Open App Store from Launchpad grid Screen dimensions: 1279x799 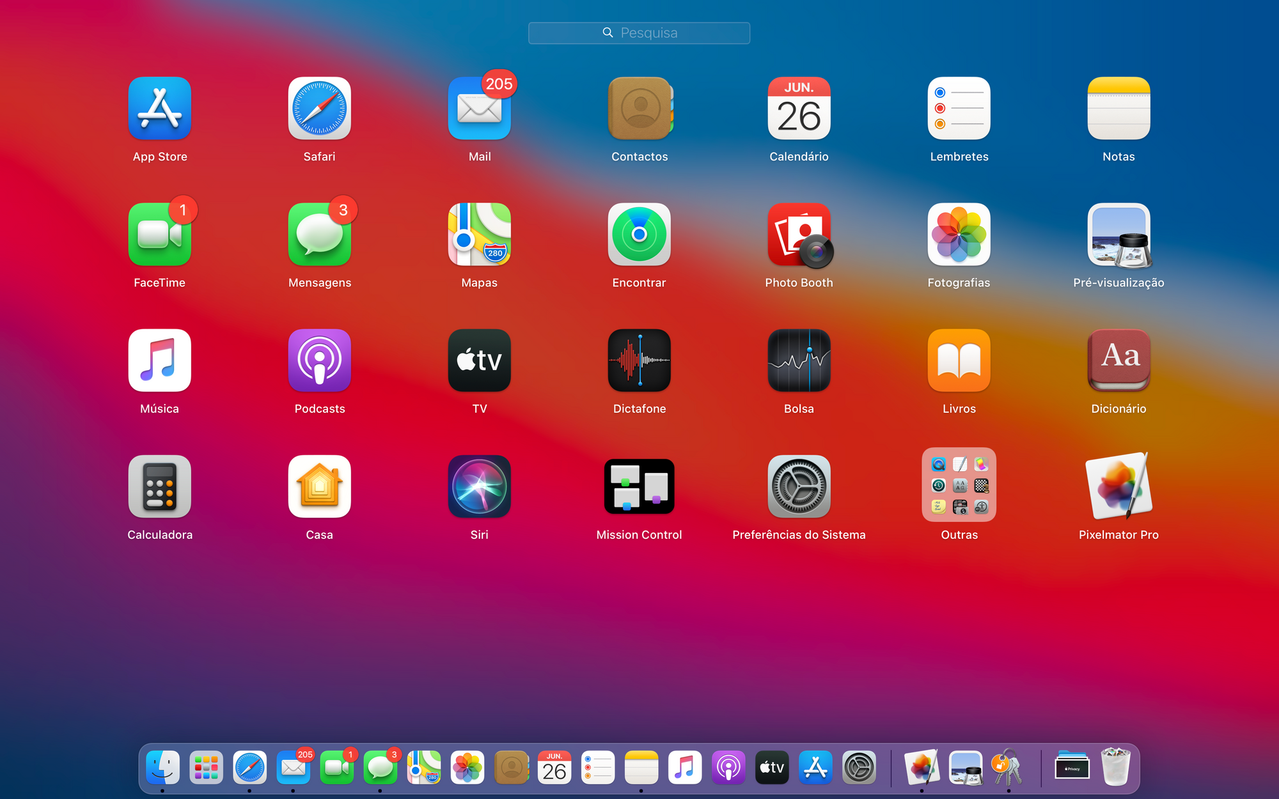pyautogui.click(x=160, y=109)
